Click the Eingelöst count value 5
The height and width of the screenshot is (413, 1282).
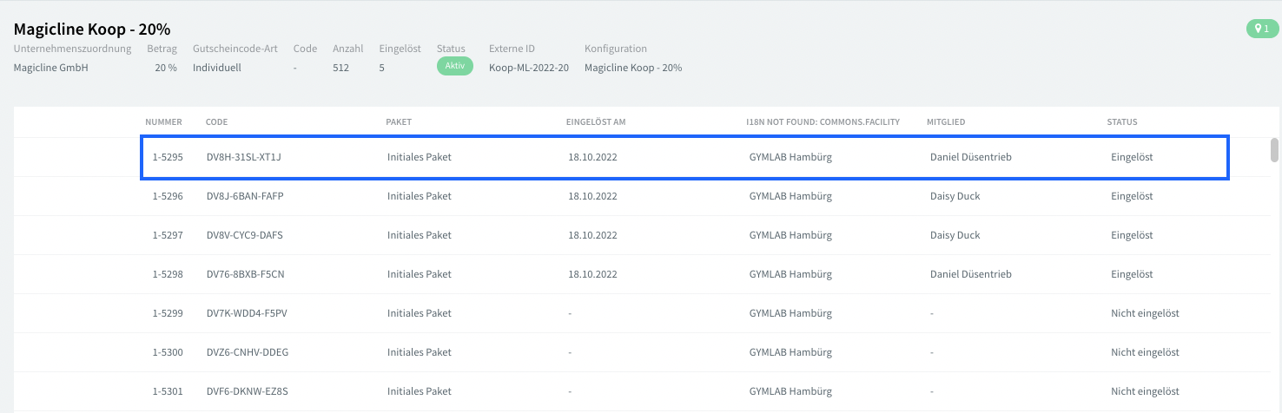[x=382, y=68]
